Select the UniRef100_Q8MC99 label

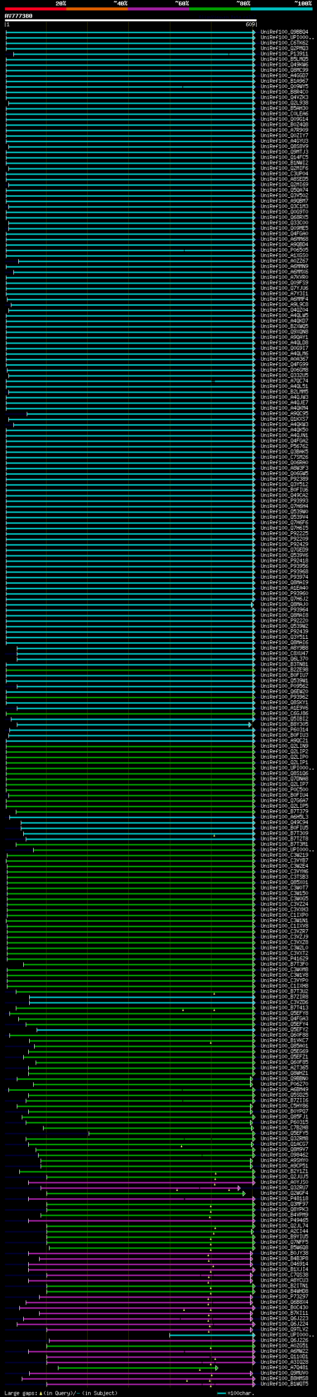point(284,70)
